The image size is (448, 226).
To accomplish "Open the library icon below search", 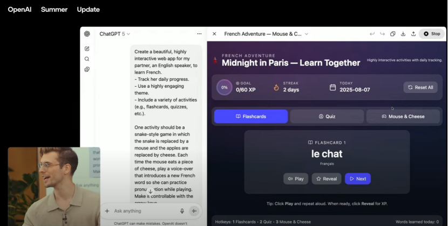I will point(87,69).
